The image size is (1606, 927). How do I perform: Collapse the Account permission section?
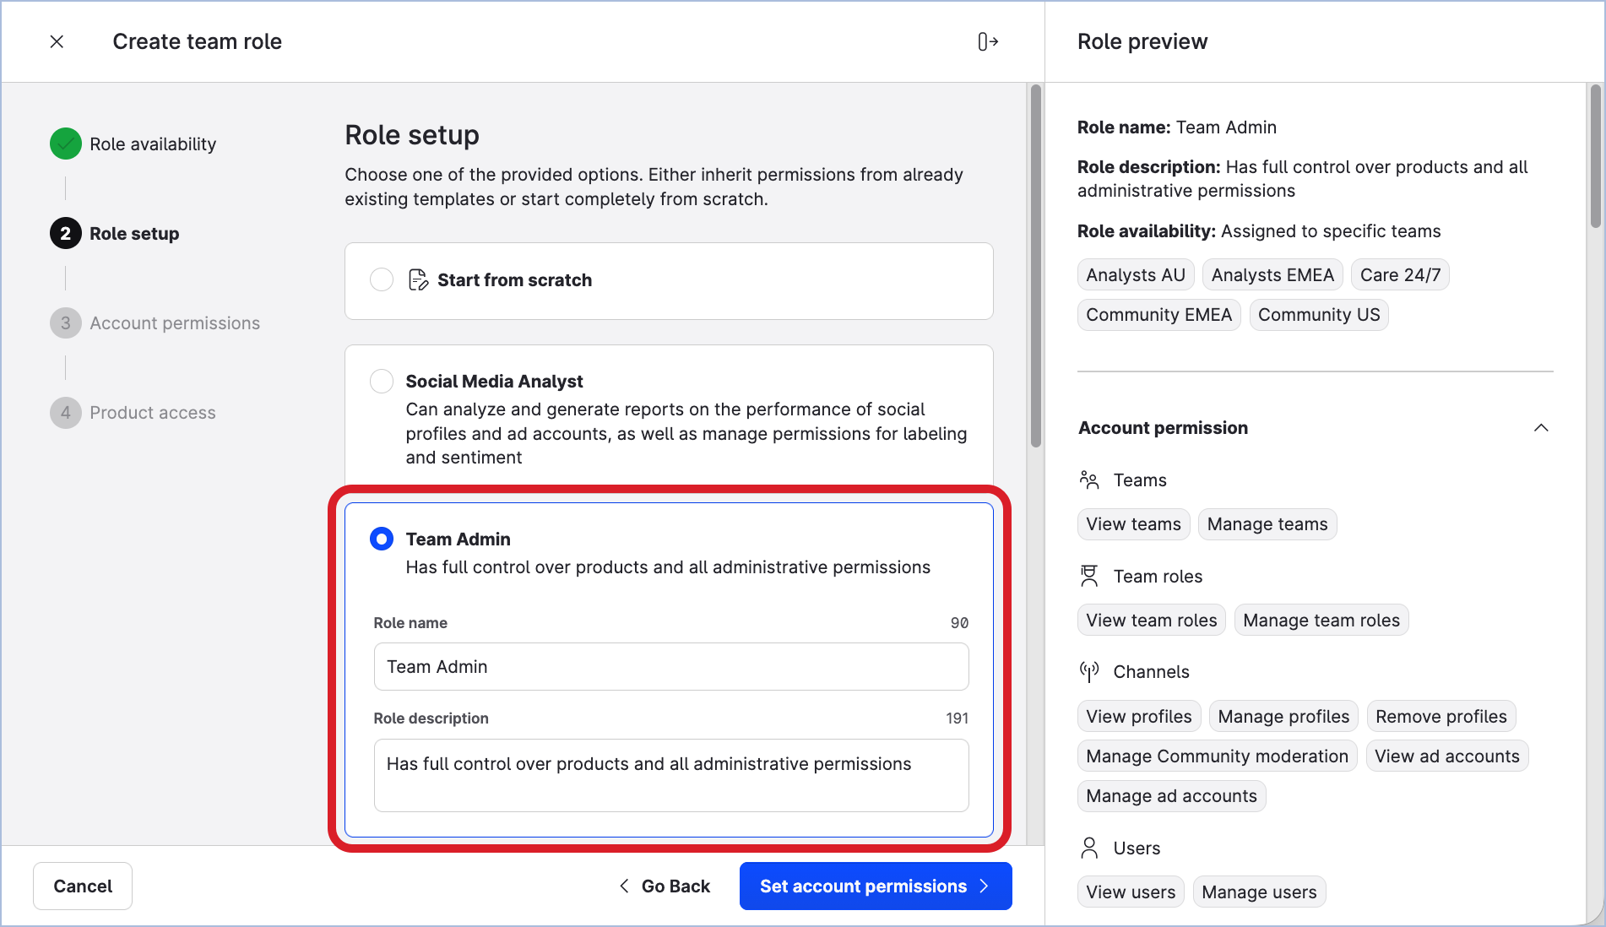[1541, 428]
